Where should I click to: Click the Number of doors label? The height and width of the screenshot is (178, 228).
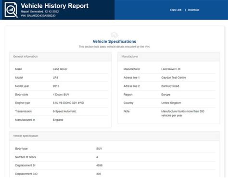[25, 157]
